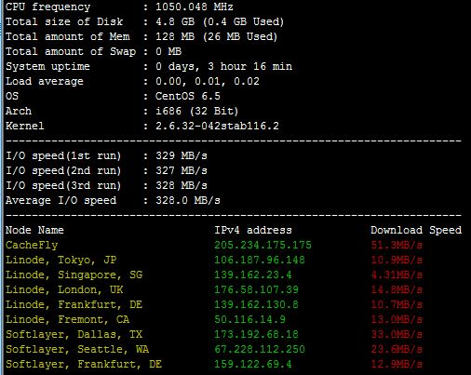Select download speed 12.9MB/s
Screen dimensions: 471x375
(x=397, y=364)
